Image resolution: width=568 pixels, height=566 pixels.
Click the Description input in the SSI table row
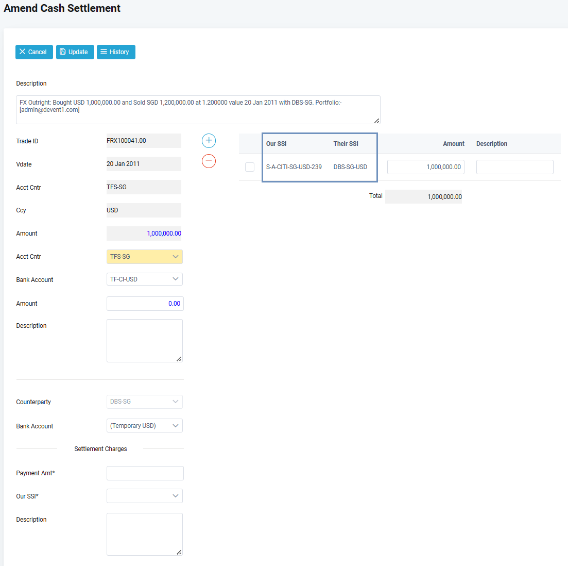(515, 167)
